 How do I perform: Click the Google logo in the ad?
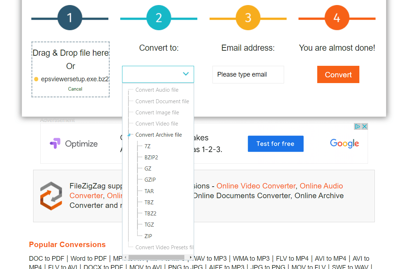(x=345, y=143)
